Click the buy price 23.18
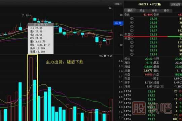 [153, 54]
